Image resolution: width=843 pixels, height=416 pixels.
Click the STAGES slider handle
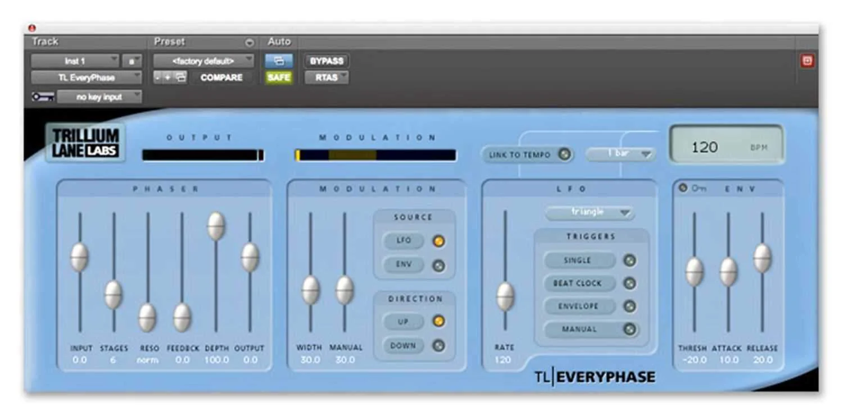(x=114, y=295)
